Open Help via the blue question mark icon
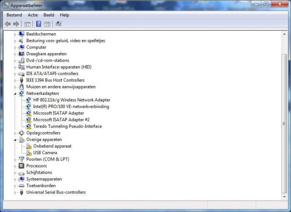 click(39, 24)
